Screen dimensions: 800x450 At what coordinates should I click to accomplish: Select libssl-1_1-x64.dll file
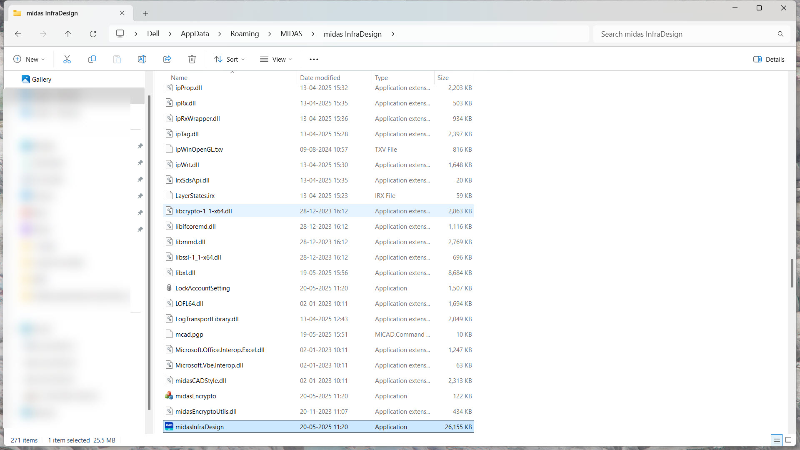click(318, 257)
